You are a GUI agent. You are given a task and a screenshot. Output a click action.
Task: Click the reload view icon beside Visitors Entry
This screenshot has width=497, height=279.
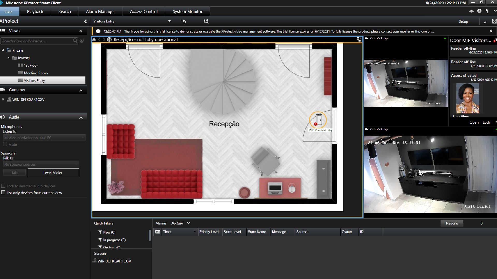click(184, 21)
